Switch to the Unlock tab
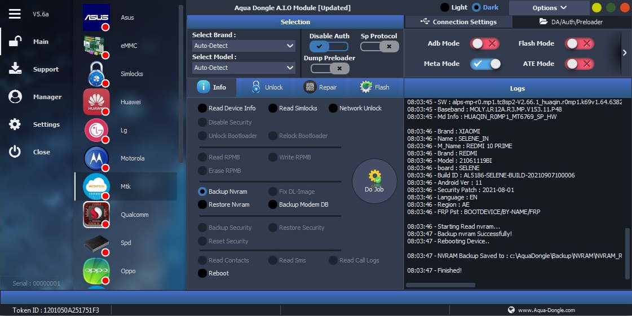Viewport: 632px width, 316px height. click(x=267, y=87)
